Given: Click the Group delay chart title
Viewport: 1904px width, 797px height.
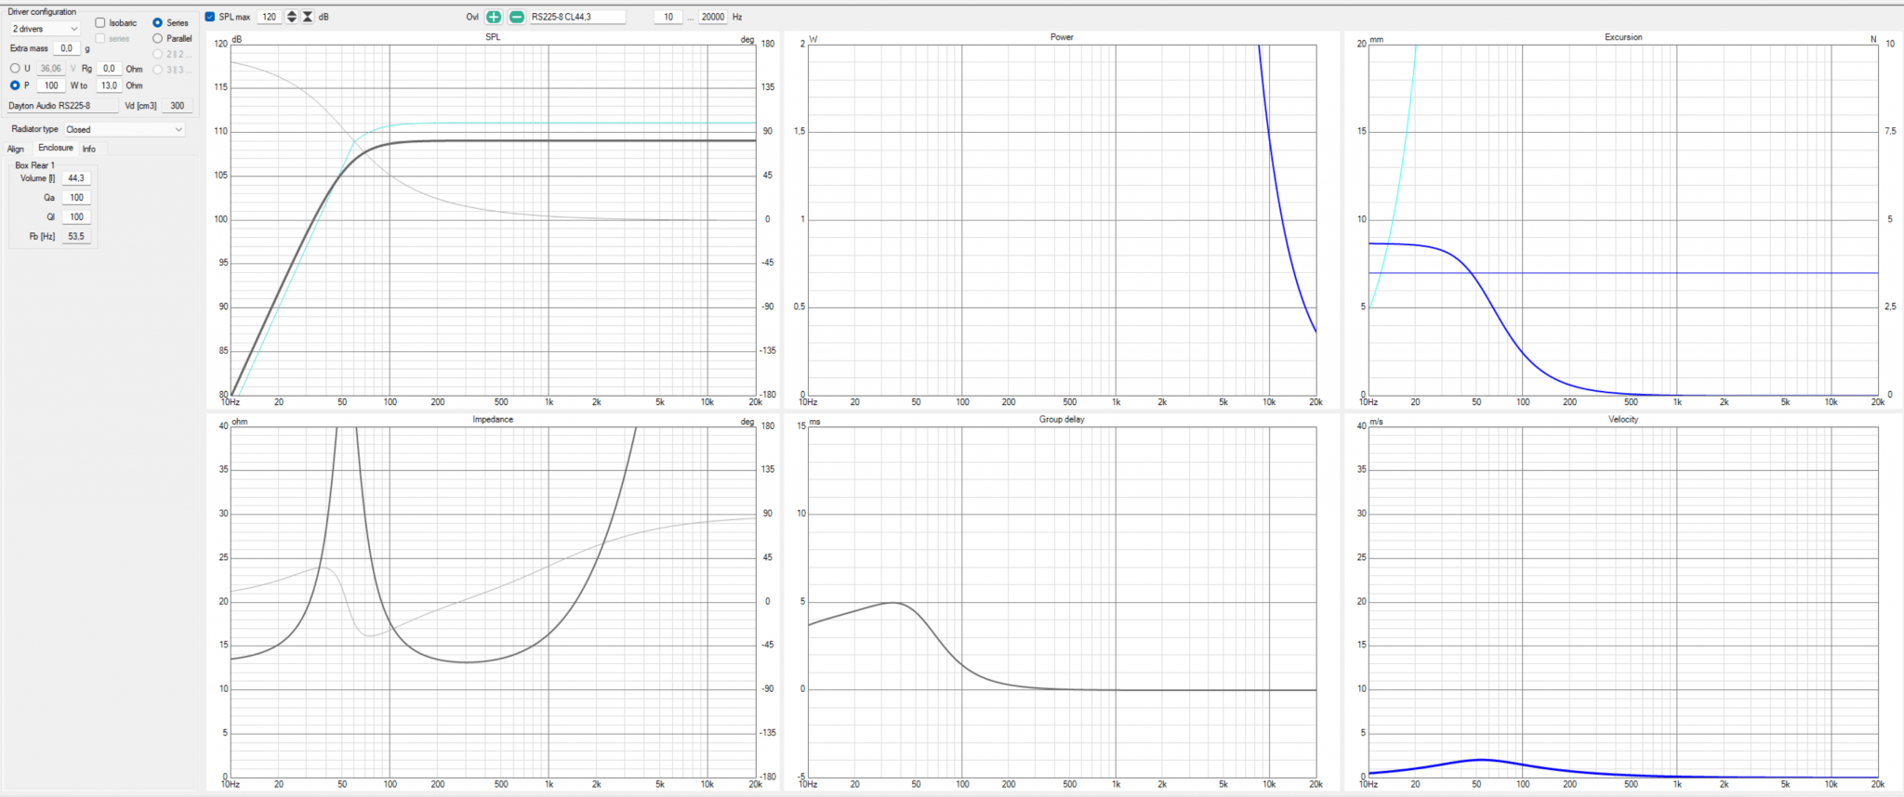Looking at the screenshot, I should point(1062,420).
